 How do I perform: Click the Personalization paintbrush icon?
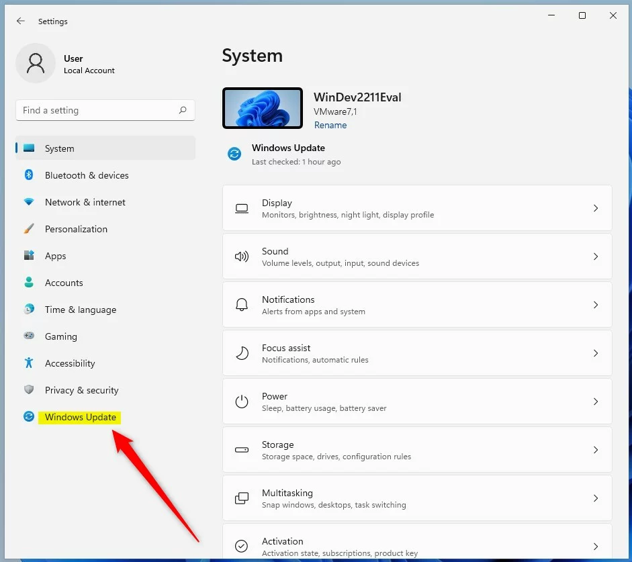point(29,229)
